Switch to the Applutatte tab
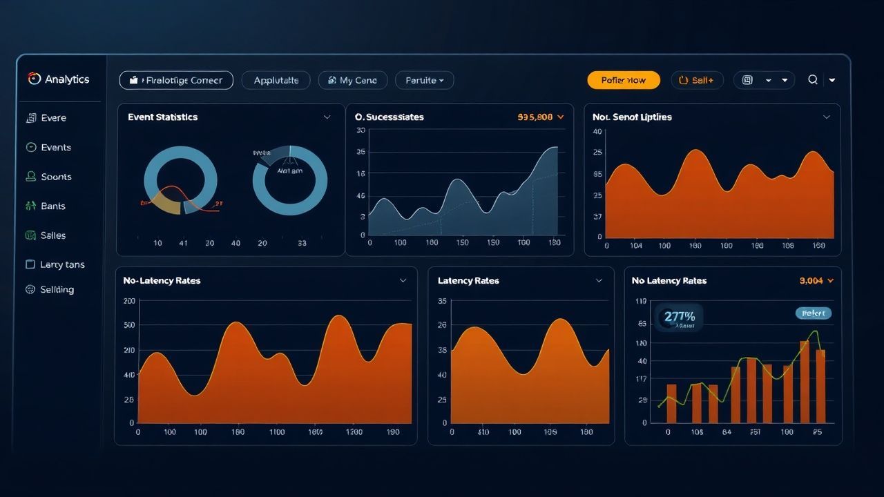Image resolution: width=884 pixels, height=497 pixels. [276, 80]
